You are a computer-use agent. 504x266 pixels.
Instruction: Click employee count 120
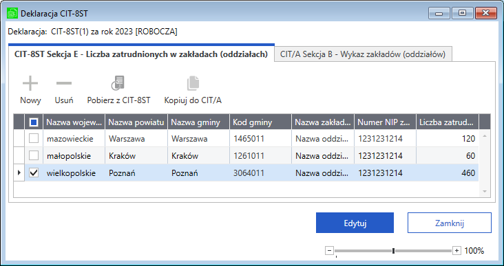[x=448, y=139]
